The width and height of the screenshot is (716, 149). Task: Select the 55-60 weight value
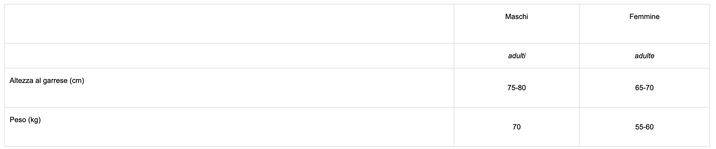pyautogui.click(x=644, y=127)
